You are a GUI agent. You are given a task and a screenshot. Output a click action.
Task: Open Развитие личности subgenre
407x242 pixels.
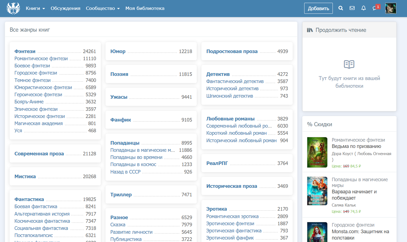[131, 232]
